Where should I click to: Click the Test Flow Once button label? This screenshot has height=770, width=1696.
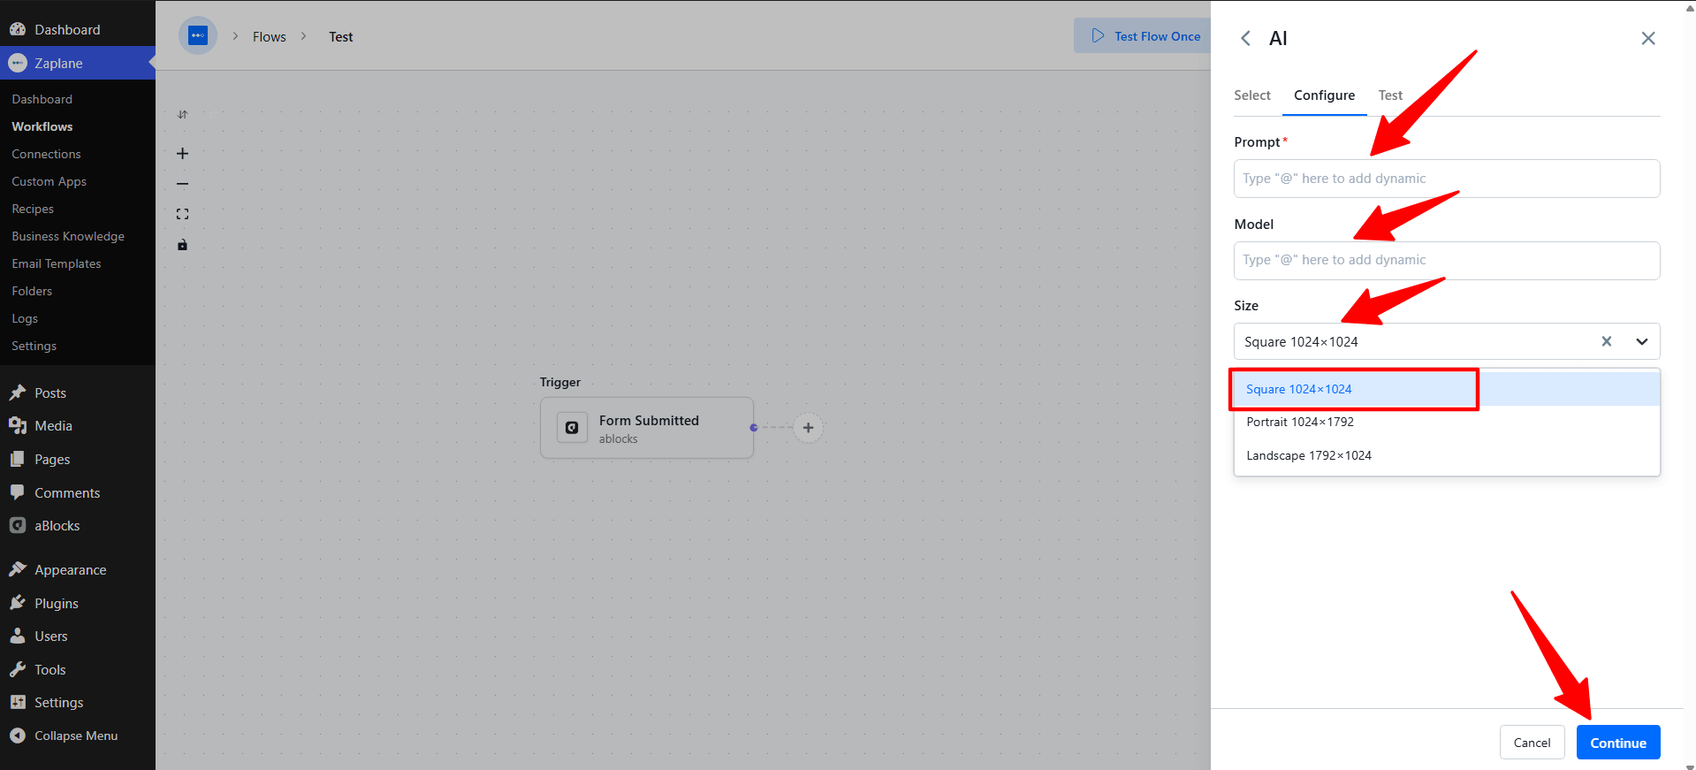1157,36
